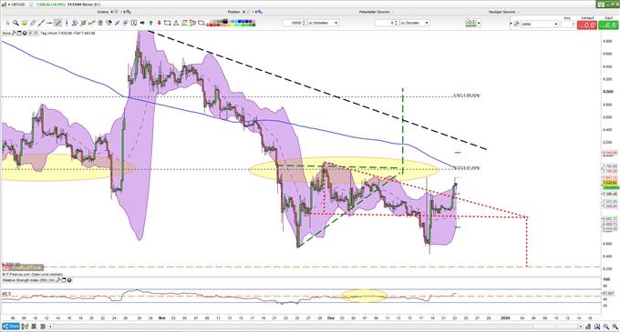620x332 pixels.
Task: Open the Einheiten units dropdown
Action: (323, 23)
